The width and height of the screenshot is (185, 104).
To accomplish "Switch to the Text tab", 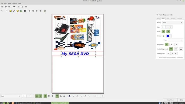I will (158, 18).
